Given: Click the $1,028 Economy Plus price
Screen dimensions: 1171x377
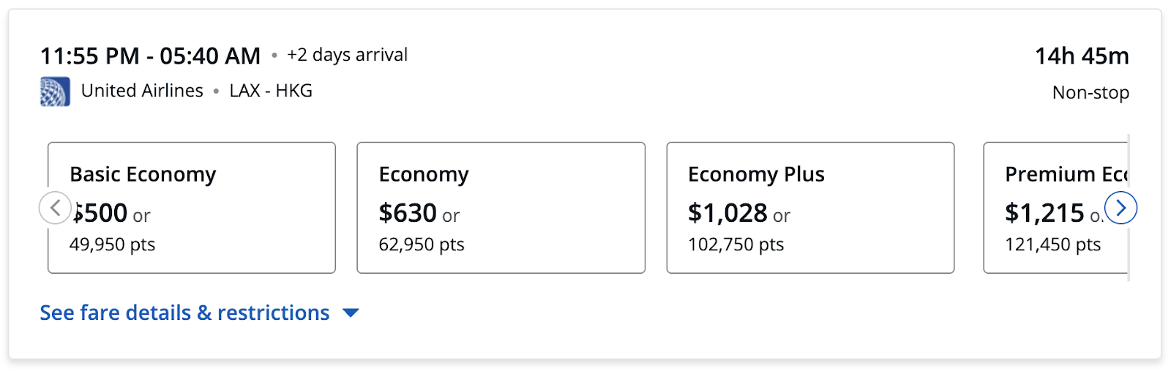Looking at the screenshot, I should [x=727, y=213].
